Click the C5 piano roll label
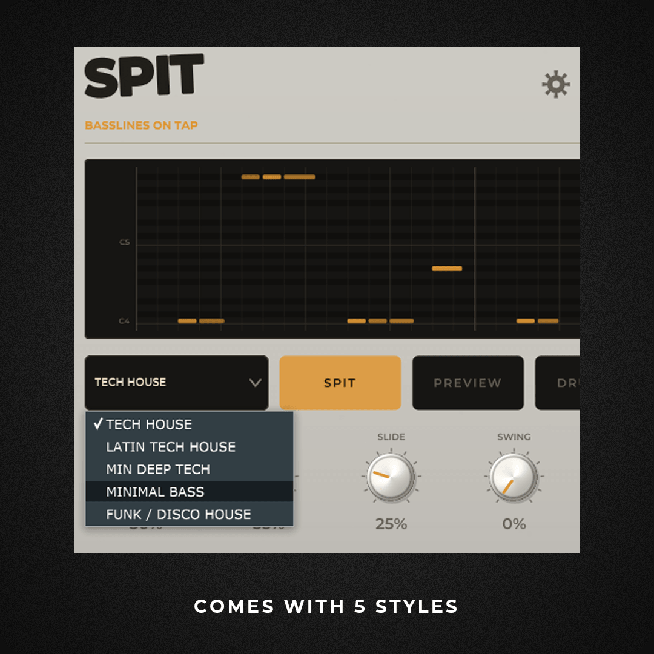 (124, 242)
